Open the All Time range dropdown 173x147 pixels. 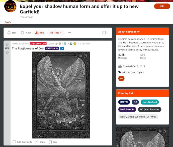pos(56,33)
